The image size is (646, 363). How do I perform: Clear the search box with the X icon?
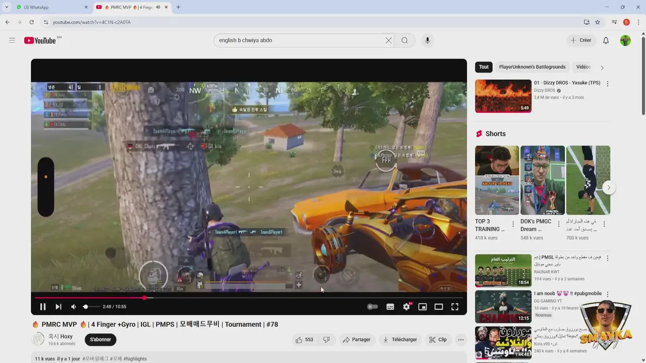(x=389, y=40)
